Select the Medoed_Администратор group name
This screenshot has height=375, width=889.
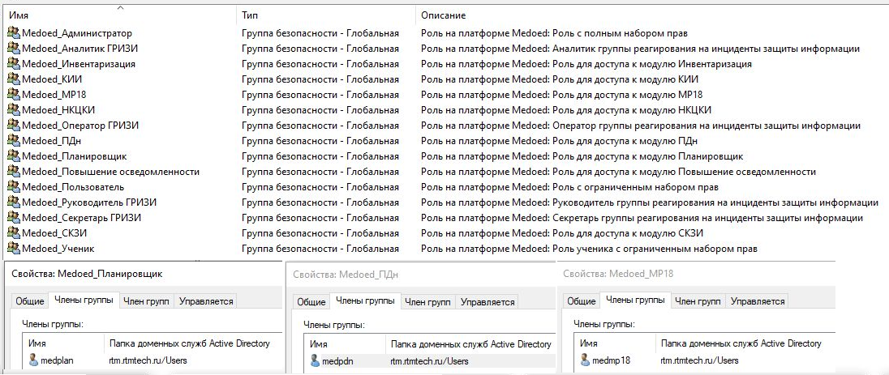coord(76,33)
